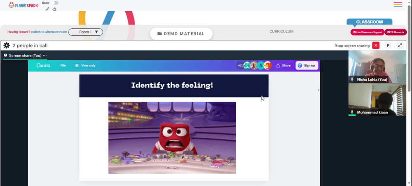The width and height of the screenshot is (412, 186).
Task: Open the hamburger menu
Action: pyautogui.click(x=398, y=5)
